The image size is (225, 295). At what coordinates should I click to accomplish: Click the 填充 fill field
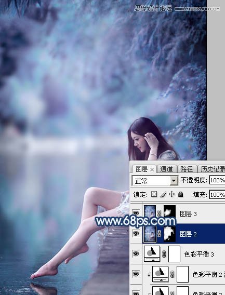coord(217,195)
